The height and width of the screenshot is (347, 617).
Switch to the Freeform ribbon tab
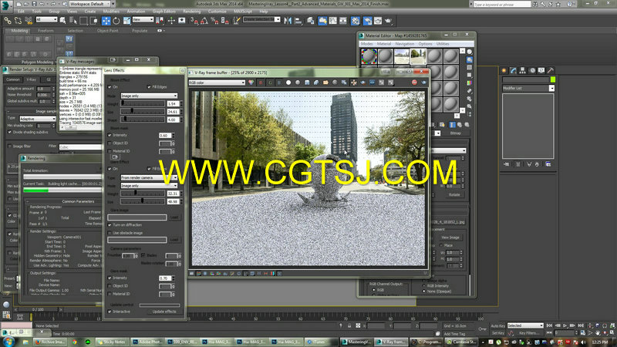coord(46,31)
